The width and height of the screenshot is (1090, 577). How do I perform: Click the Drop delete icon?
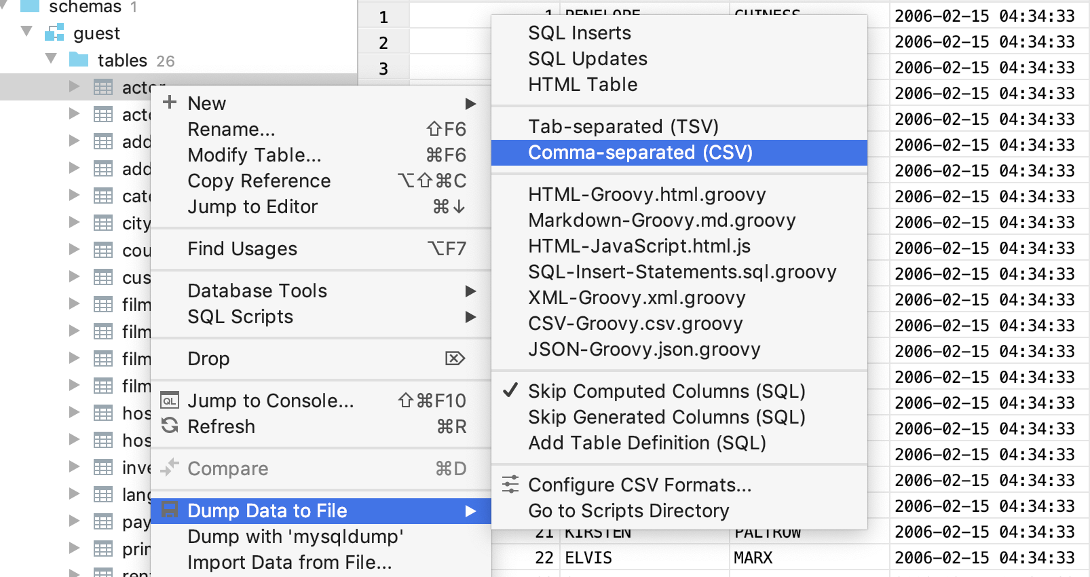pyautogui.click(x=455, y=358)
